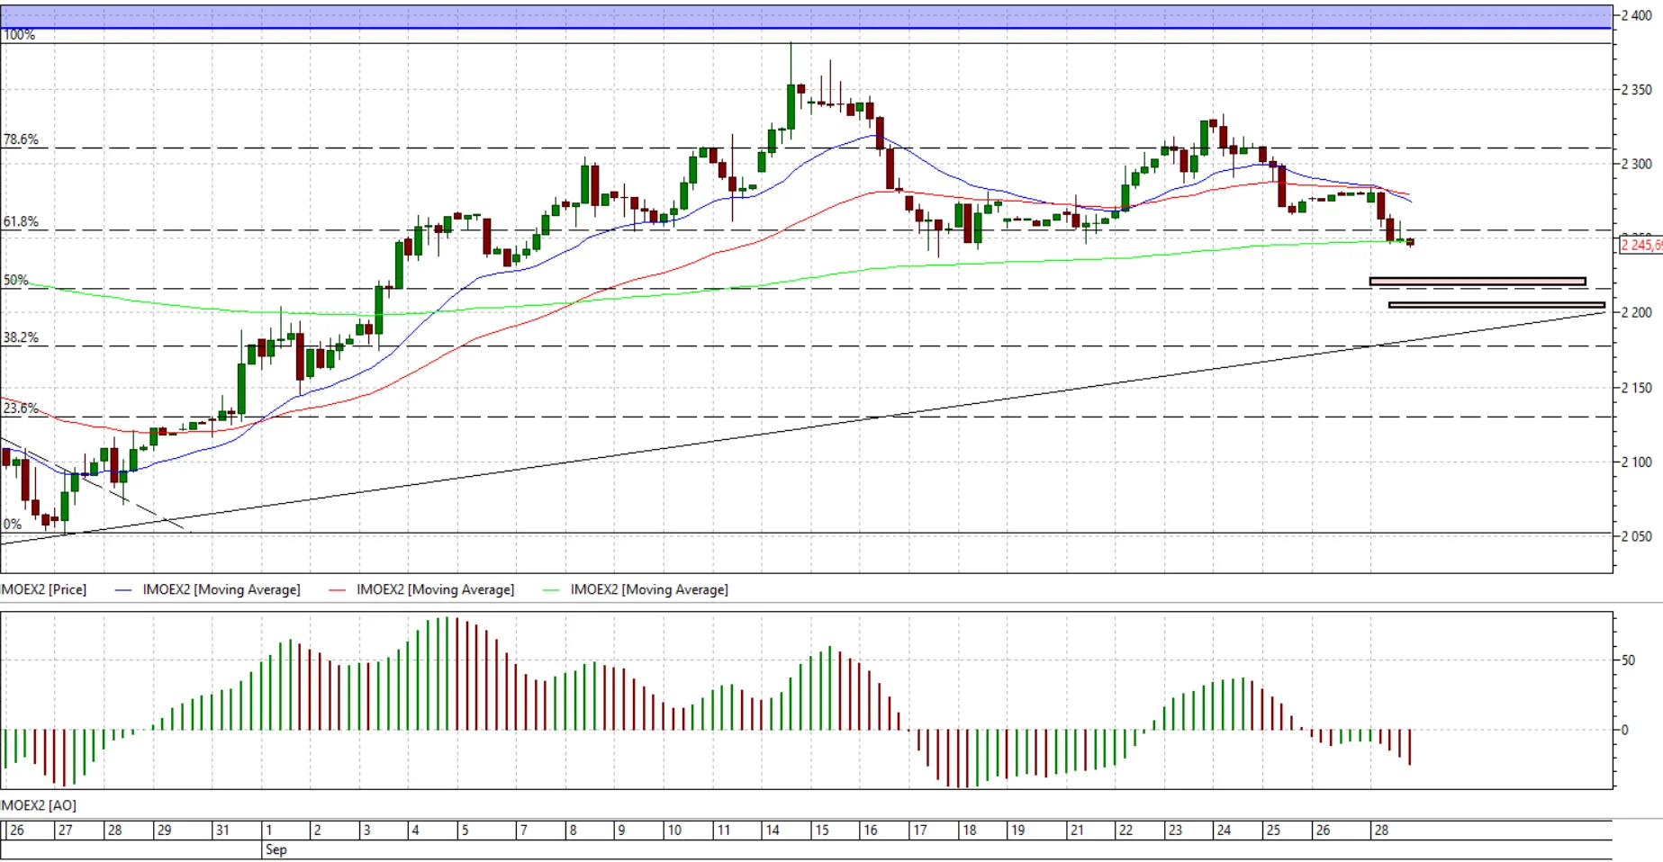Click date 25 on the time axis
1663x862 pixels.
(1273, 831)
